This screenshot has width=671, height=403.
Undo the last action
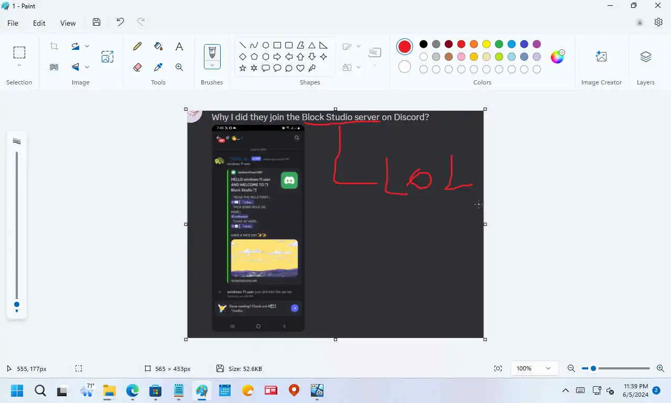(x=120, y=22)
